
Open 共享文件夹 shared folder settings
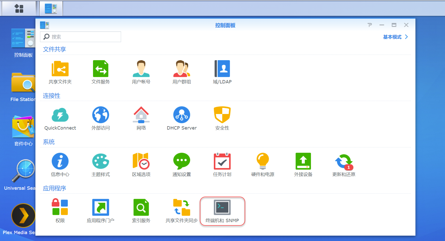coord(60,69)
